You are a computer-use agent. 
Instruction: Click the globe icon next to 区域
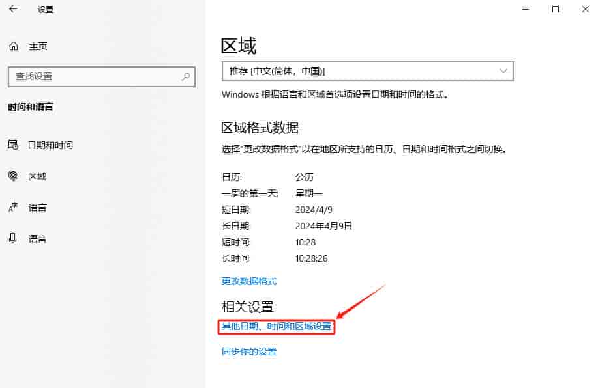[x=13, y=176]
